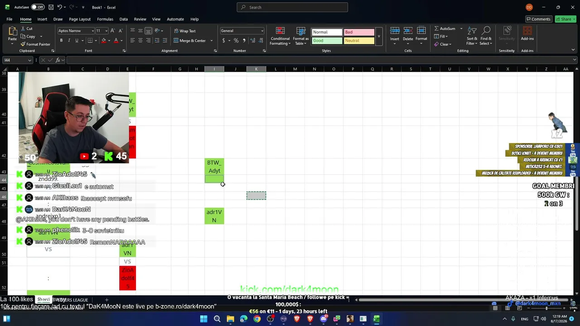
Task: Toggle underline formatting
Action: point(77,40)
